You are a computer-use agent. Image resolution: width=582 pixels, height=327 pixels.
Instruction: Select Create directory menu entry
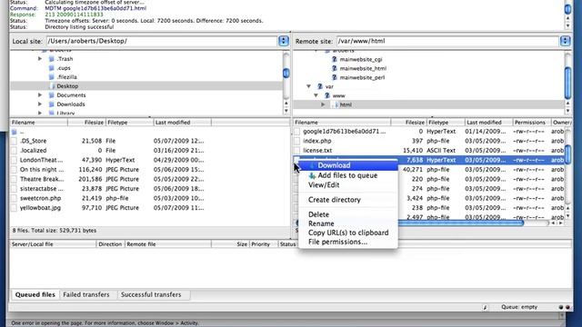[x=335, y=200]
